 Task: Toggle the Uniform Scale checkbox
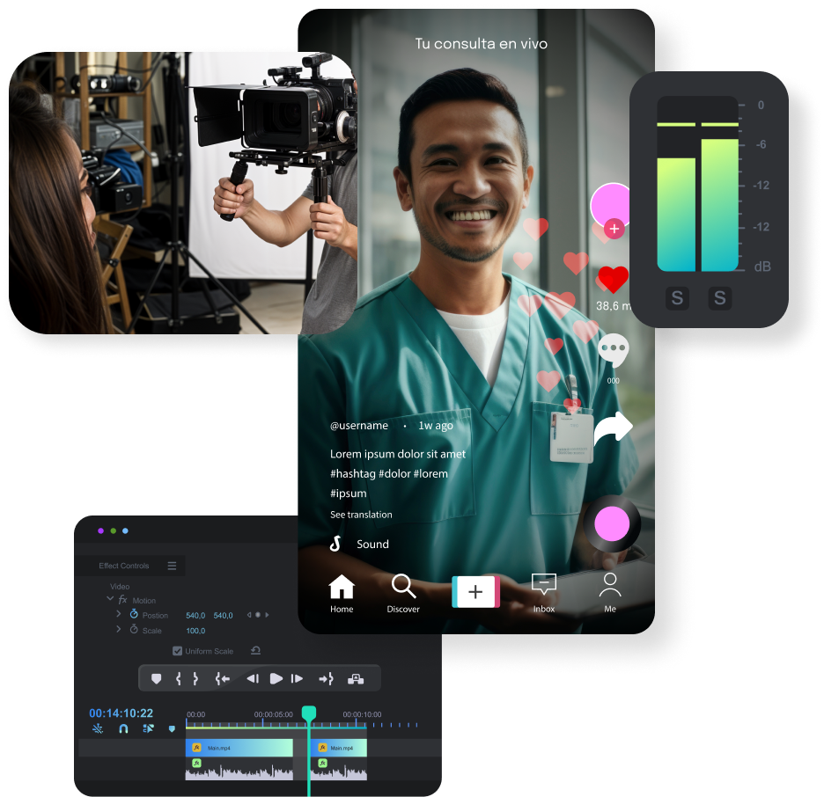point(178,651)
